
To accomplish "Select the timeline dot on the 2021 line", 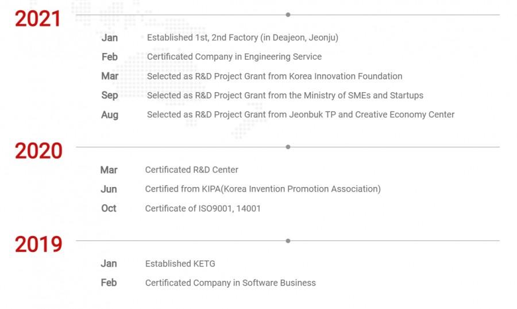I will pyautogui.click(x=288, y=15).
